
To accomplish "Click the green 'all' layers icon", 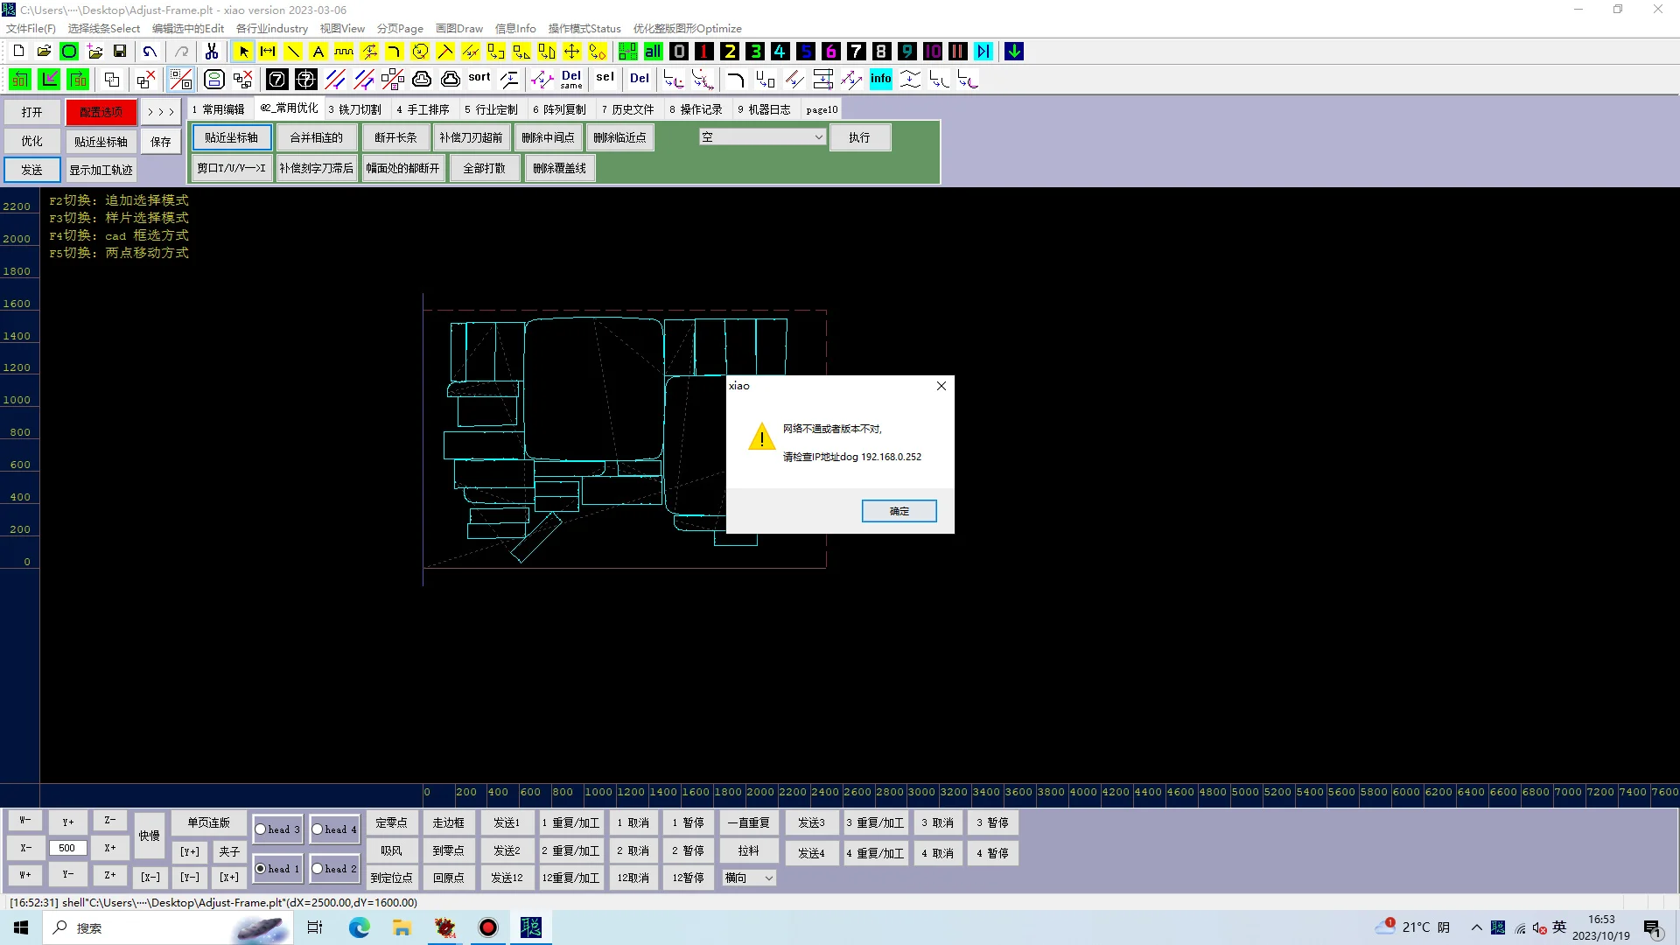I will pyautogui.click(x=653, y=52).
